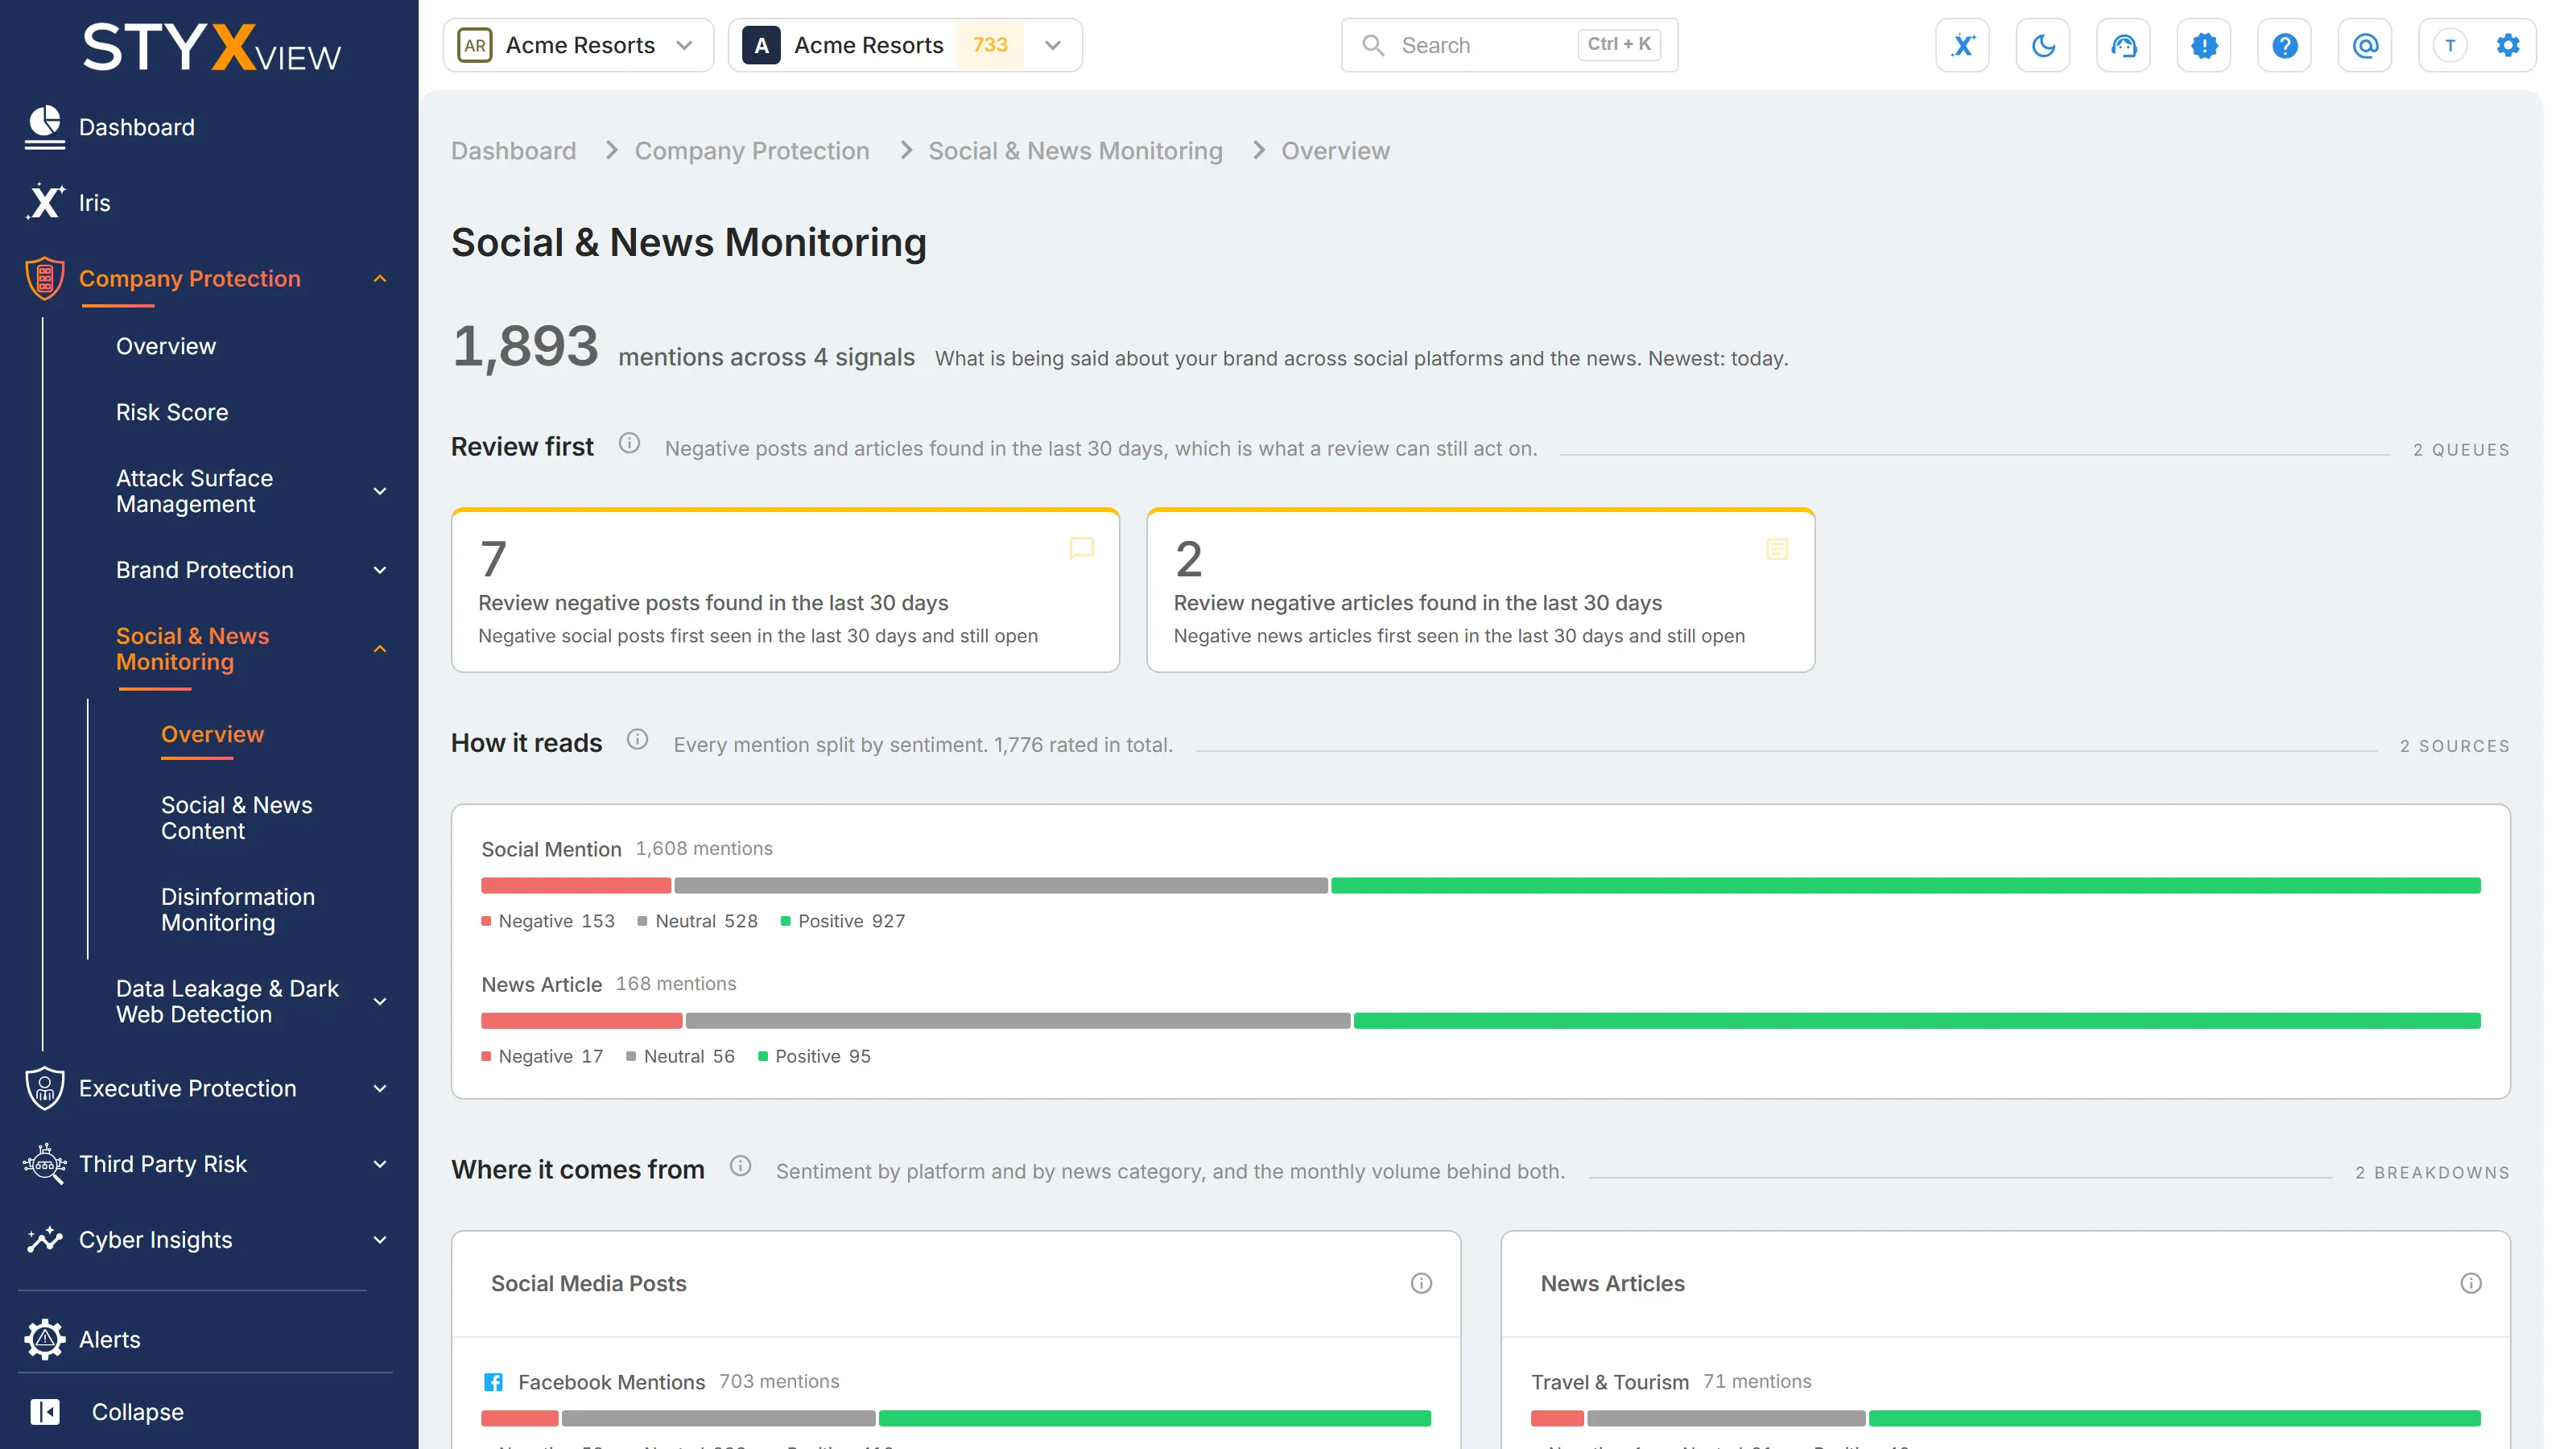Expand Executive Protection chevron
Image resolution: width=2576 pixels, height=1449 pixels.
click(380, 1088)
